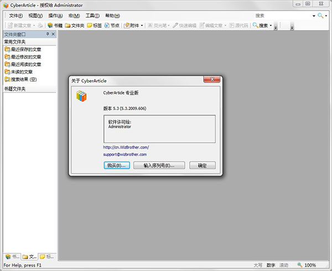The image size is (332, 271).
Task: Click the 常用文件夹 section header
Action: (30, 42)
